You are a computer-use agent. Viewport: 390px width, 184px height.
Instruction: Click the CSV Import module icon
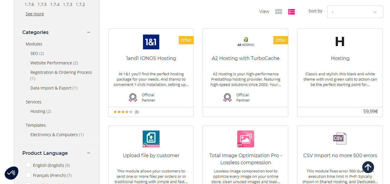[340, 139]
